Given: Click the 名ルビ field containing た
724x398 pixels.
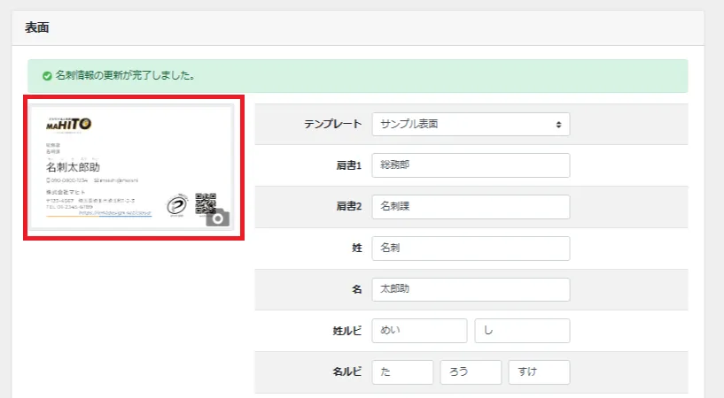Looking at the screenshot, I should (x=402, y=371).
